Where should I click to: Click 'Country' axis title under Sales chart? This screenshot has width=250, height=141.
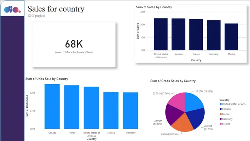click(x=196, y=60)
